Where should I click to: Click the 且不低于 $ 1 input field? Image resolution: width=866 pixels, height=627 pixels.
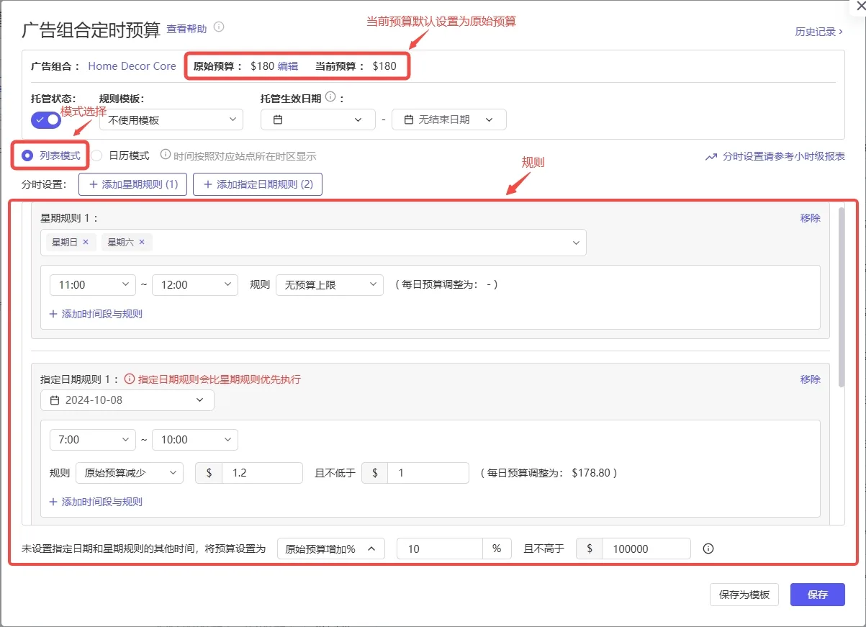pyautogui.click(x=428, y=473)
